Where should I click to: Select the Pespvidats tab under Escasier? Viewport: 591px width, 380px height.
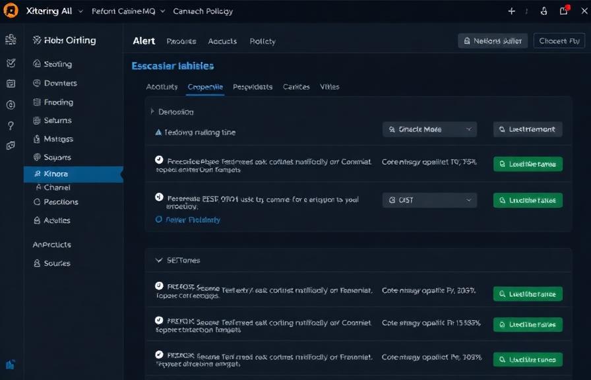tap(253, 86)
